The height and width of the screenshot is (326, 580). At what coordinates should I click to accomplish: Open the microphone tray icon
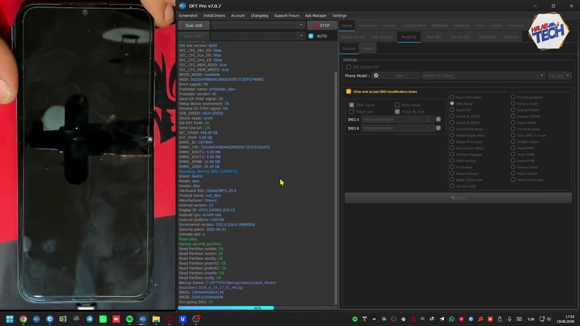pyautogui.click(x=509, y=319)
